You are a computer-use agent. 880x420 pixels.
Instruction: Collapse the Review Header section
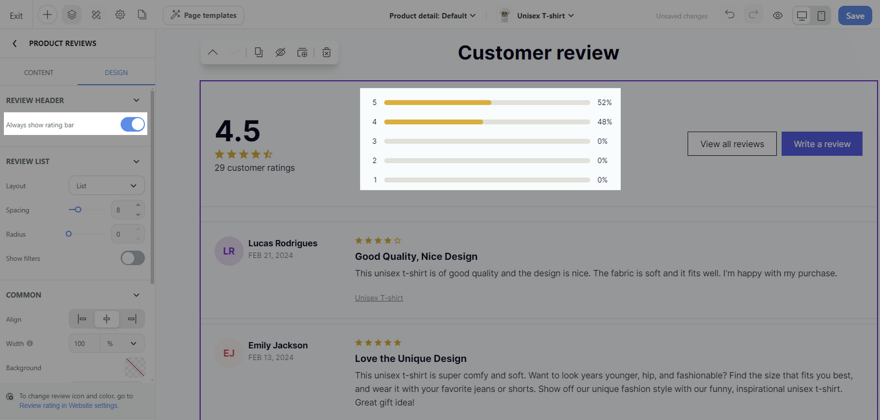point(136,100)
